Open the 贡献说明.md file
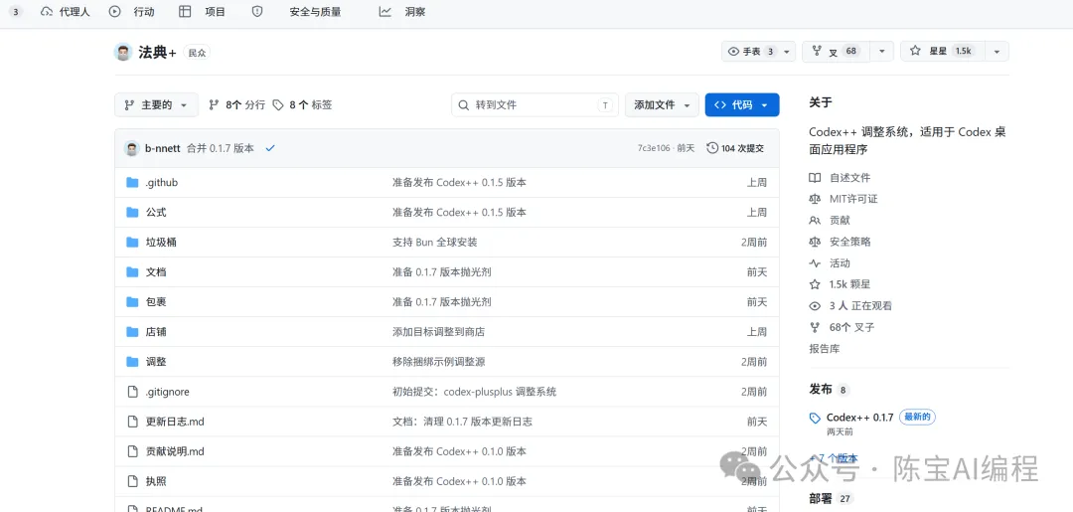 point(175,451)
